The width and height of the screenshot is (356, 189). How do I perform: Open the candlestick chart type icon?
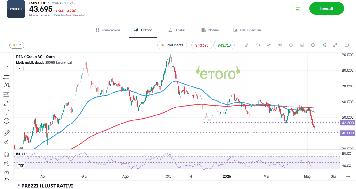point(280,45)
